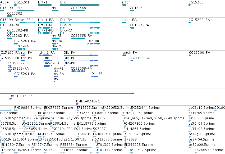Select the CG15201-RA transcript label
Image resolution: width=225 pixels, height=154 pixels.
click(25, 41)
